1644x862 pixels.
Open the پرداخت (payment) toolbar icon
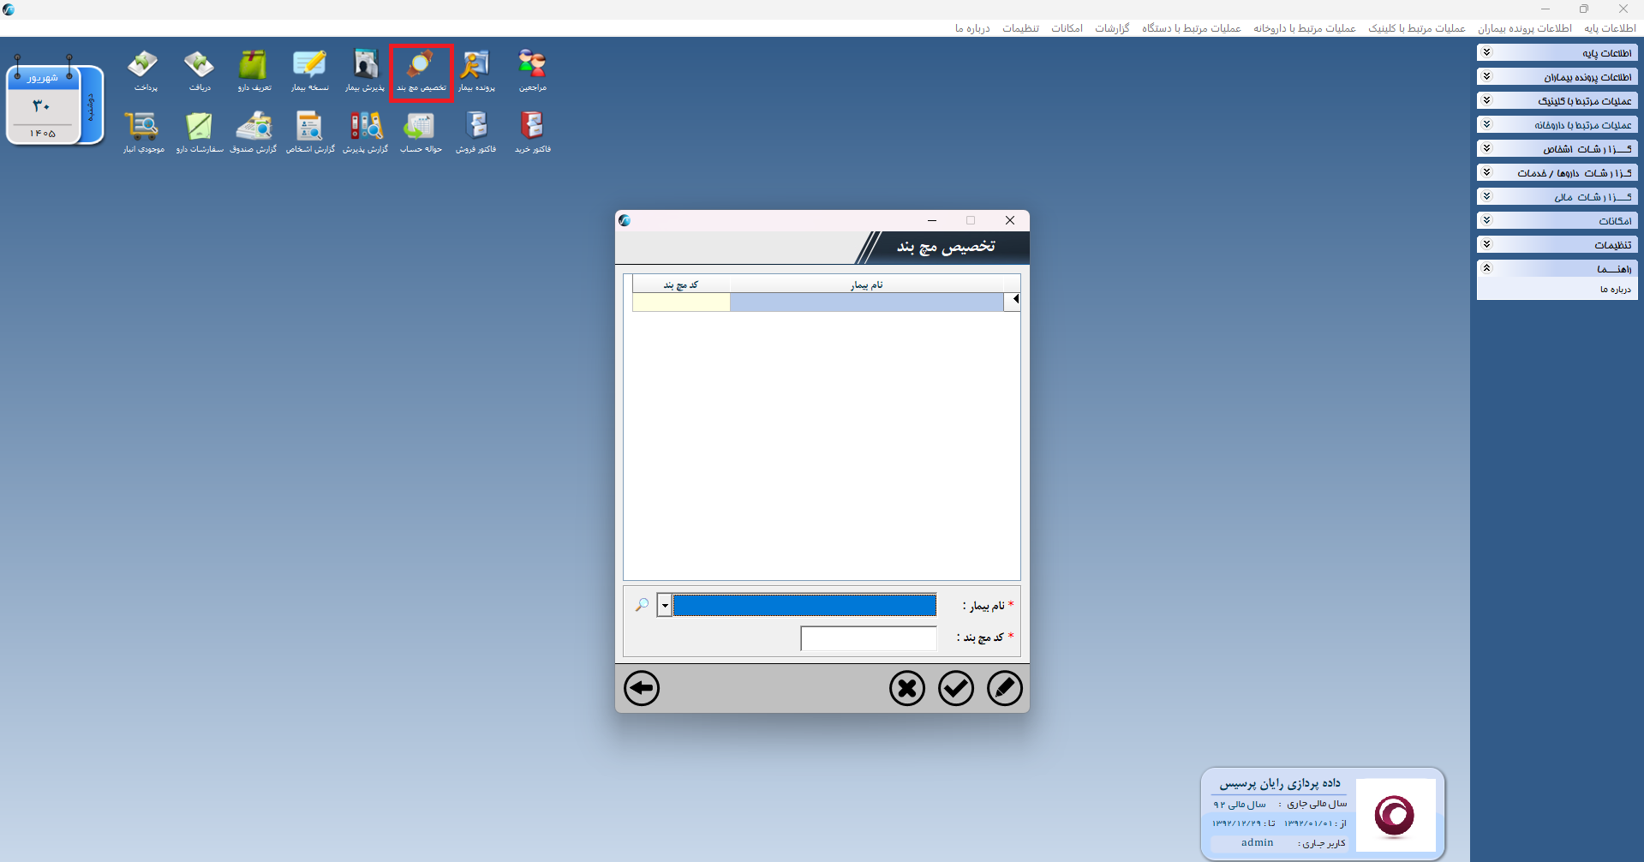[144, 70]
